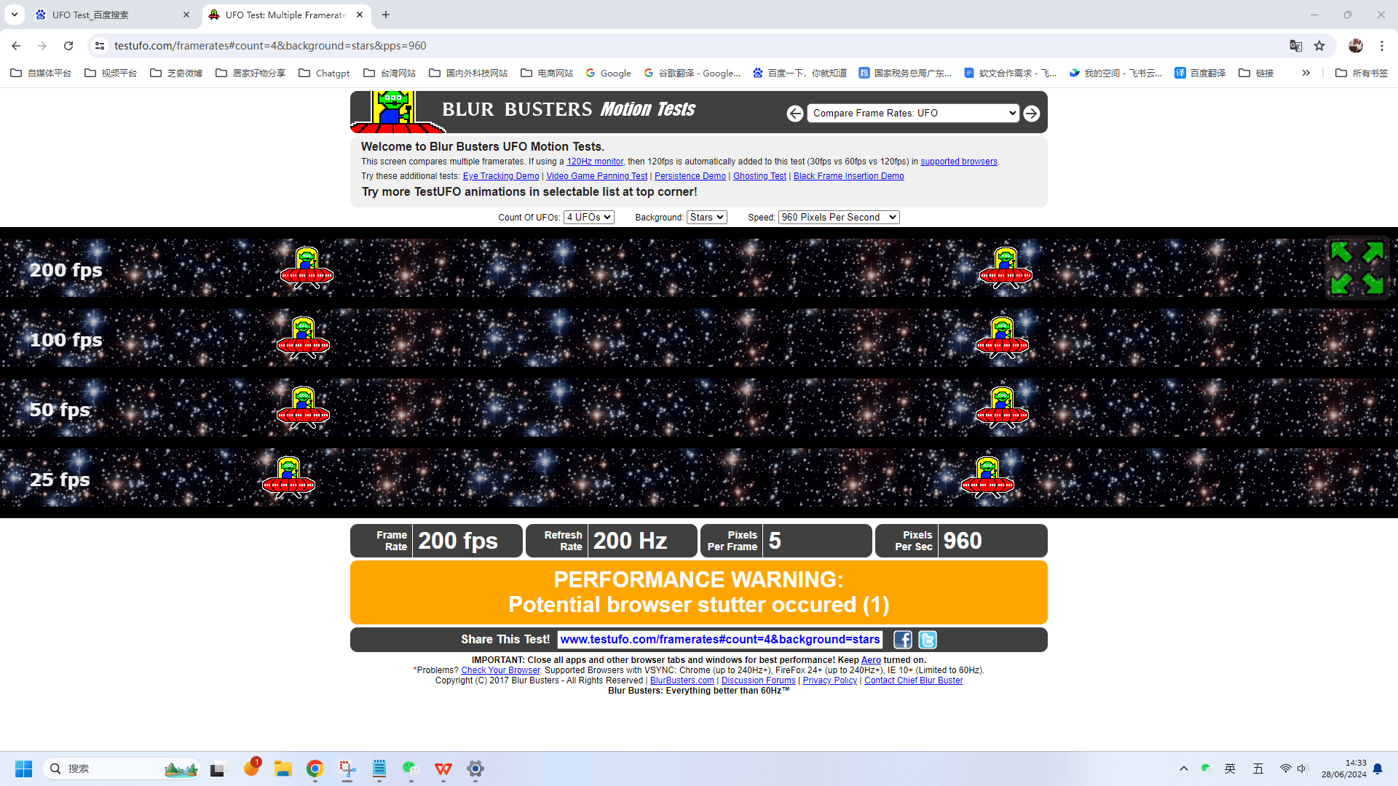Open Video Game Panning Test link
Screen dimensions: 1398x786
point(596,176)
